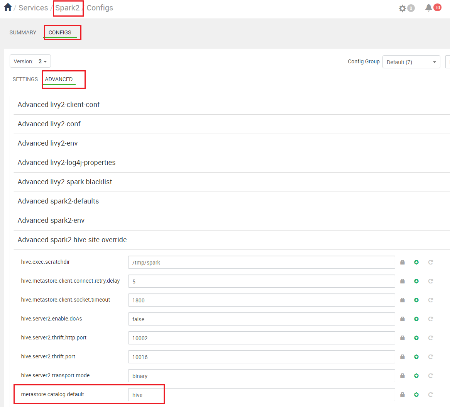The image size is (450, 407).
Task: Switch to the SETTINGS sub-tab
Action: point(25,79)
